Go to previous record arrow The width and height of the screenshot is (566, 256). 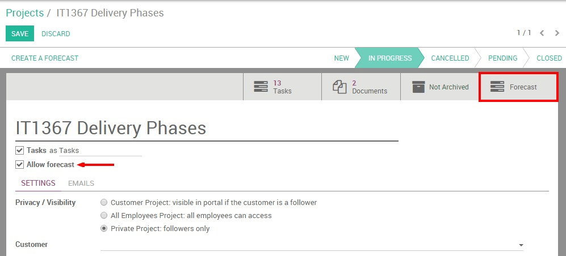pyautogui.click(x=542, y=33)
